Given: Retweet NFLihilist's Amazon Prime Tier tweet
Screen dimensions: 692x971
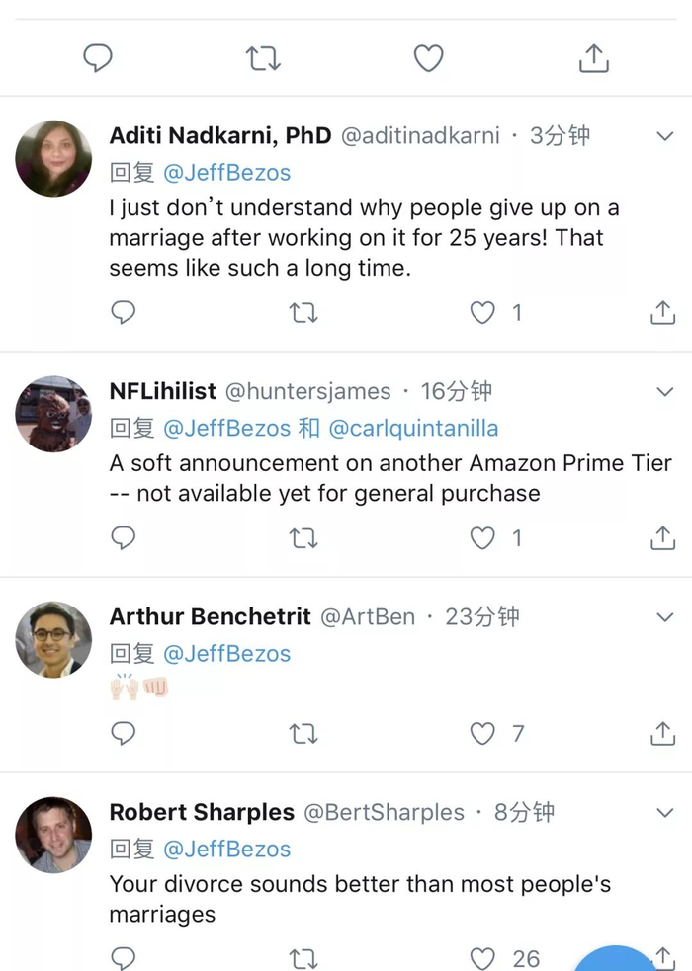Looking at the screenshot, I should coord(303,537).
